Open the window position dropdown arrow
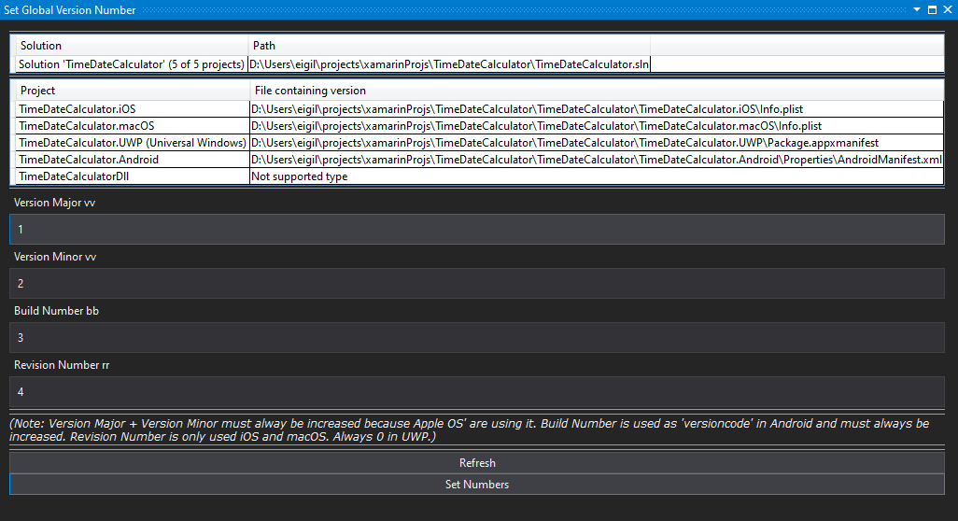Viewport: 958px width, 521px height. click(x=917, y=9)
